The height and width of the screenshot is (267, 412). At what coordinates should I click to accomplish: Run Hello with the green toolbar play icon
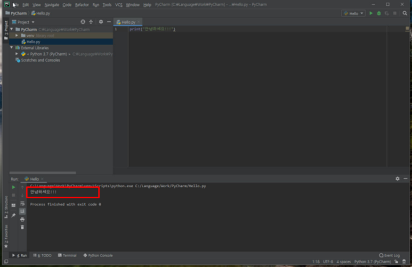(371, 13)
